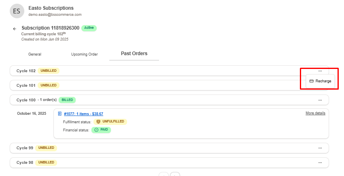
Task: Click the More details link
Action: click(x=315, y=113)
